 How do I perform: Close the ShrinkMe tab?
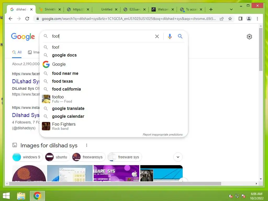[x=59, y=9]
